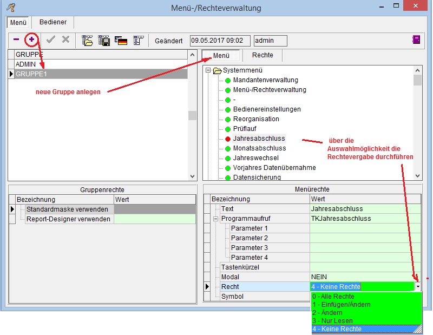Collapse the Systemmenü tree node
This screenshot has width=433, height=335.
(208, 70)
